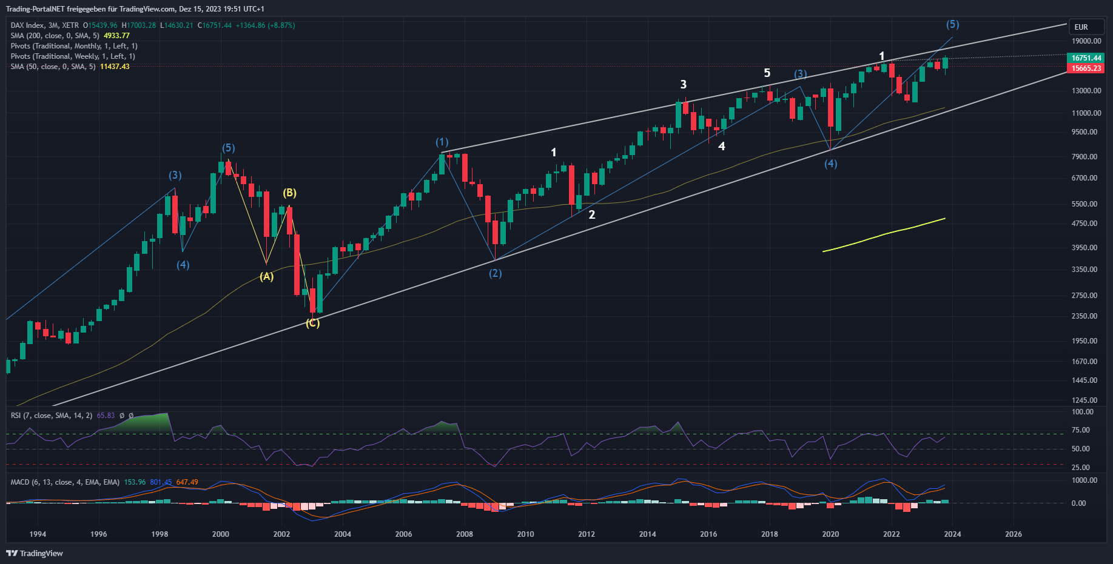Click the blue (2) wave label near 2009
This screenshot has width=1113, height=564.
pos(496,274)
